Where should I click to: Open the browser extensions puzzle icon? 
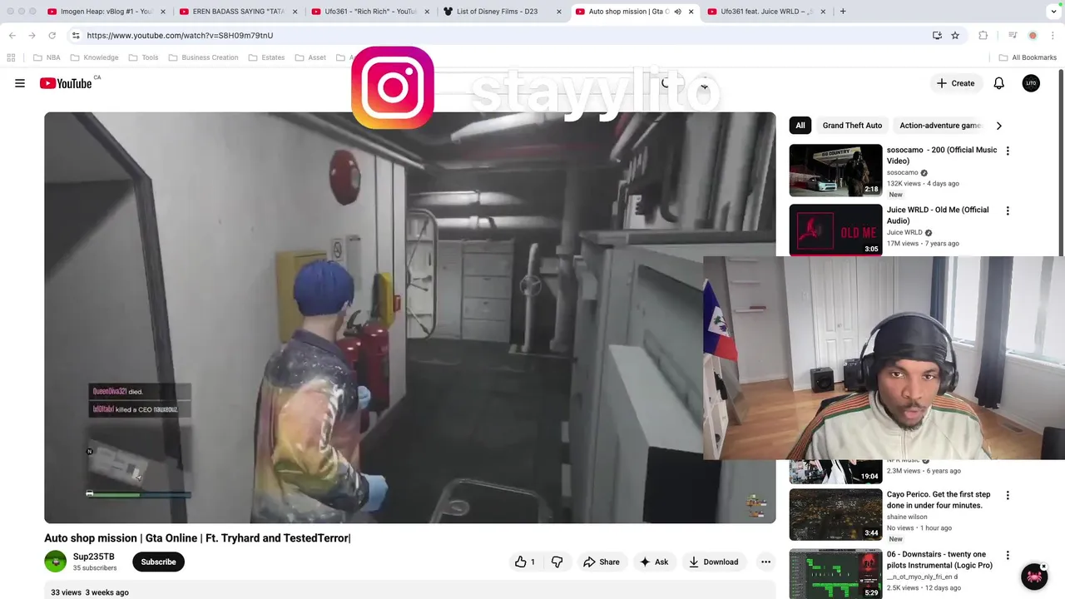[983, 35]
